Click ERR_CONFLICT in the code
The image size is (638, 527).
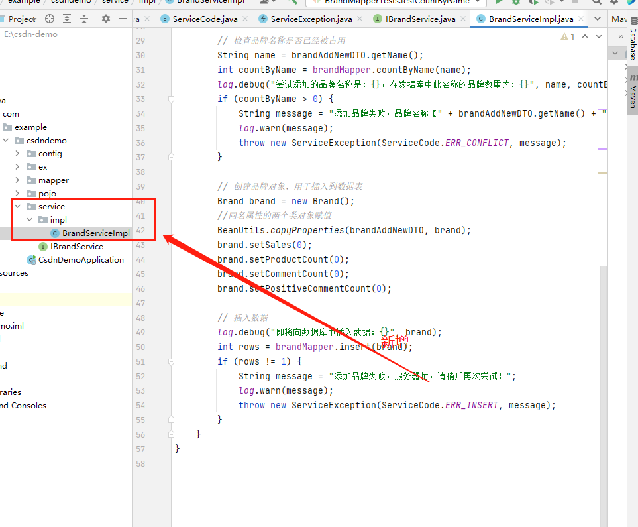pos(477,143)
